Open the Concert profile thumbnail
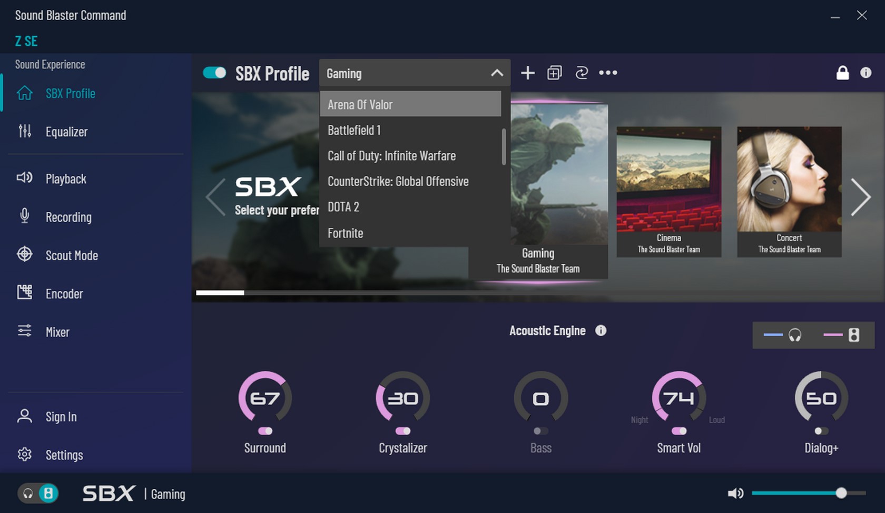The image size is (885, 513). point(789,192)
